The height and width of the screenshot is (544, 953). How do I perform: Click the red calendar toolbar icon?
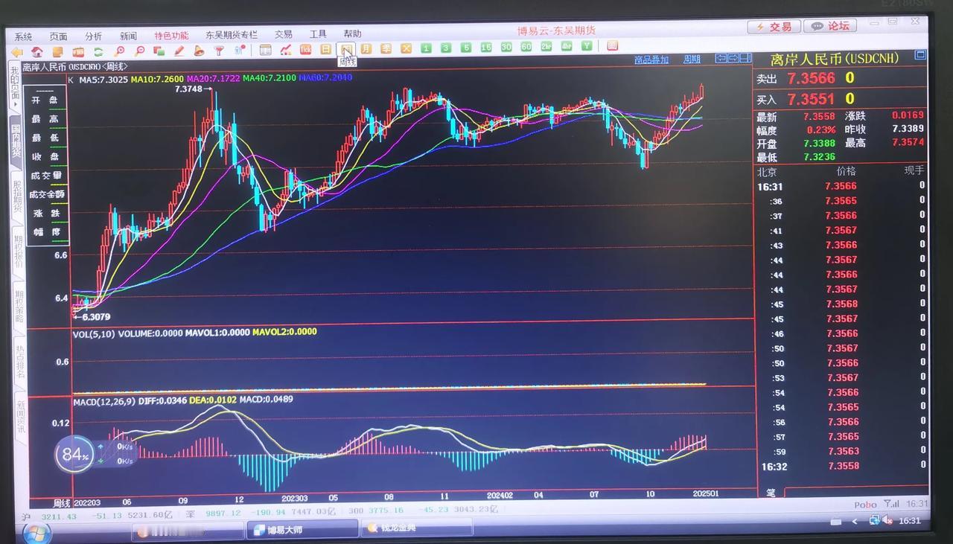coord(612,46)
